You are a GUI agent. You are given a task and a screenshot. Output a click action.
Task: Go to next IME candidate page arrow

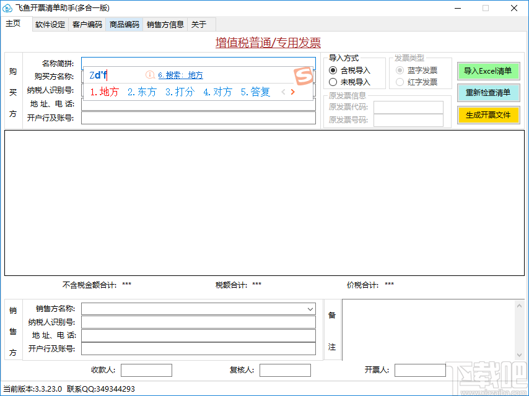coord(293,92)
